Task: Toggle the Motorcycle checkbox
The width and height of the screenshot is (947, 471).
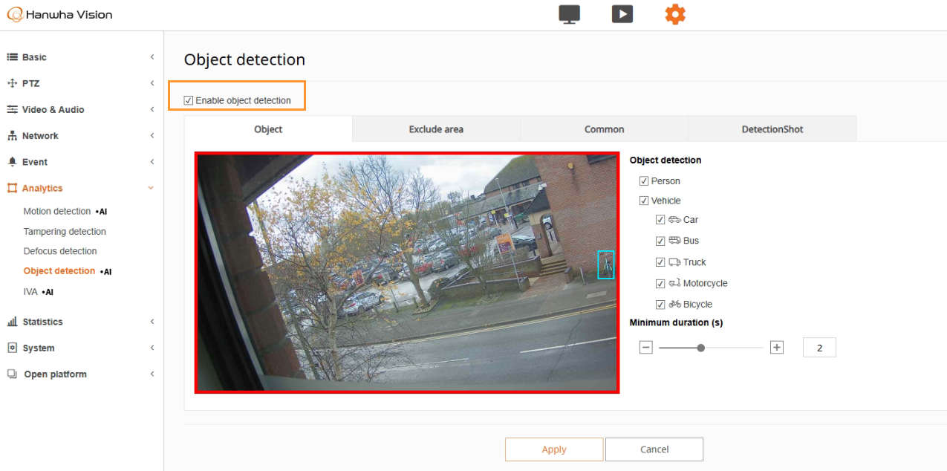Action: (x=660, y=283)
